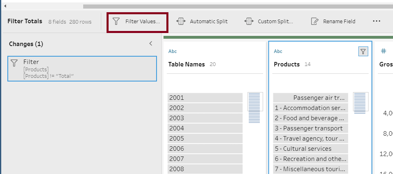Select '5 - Cultural services' product value

310,149
